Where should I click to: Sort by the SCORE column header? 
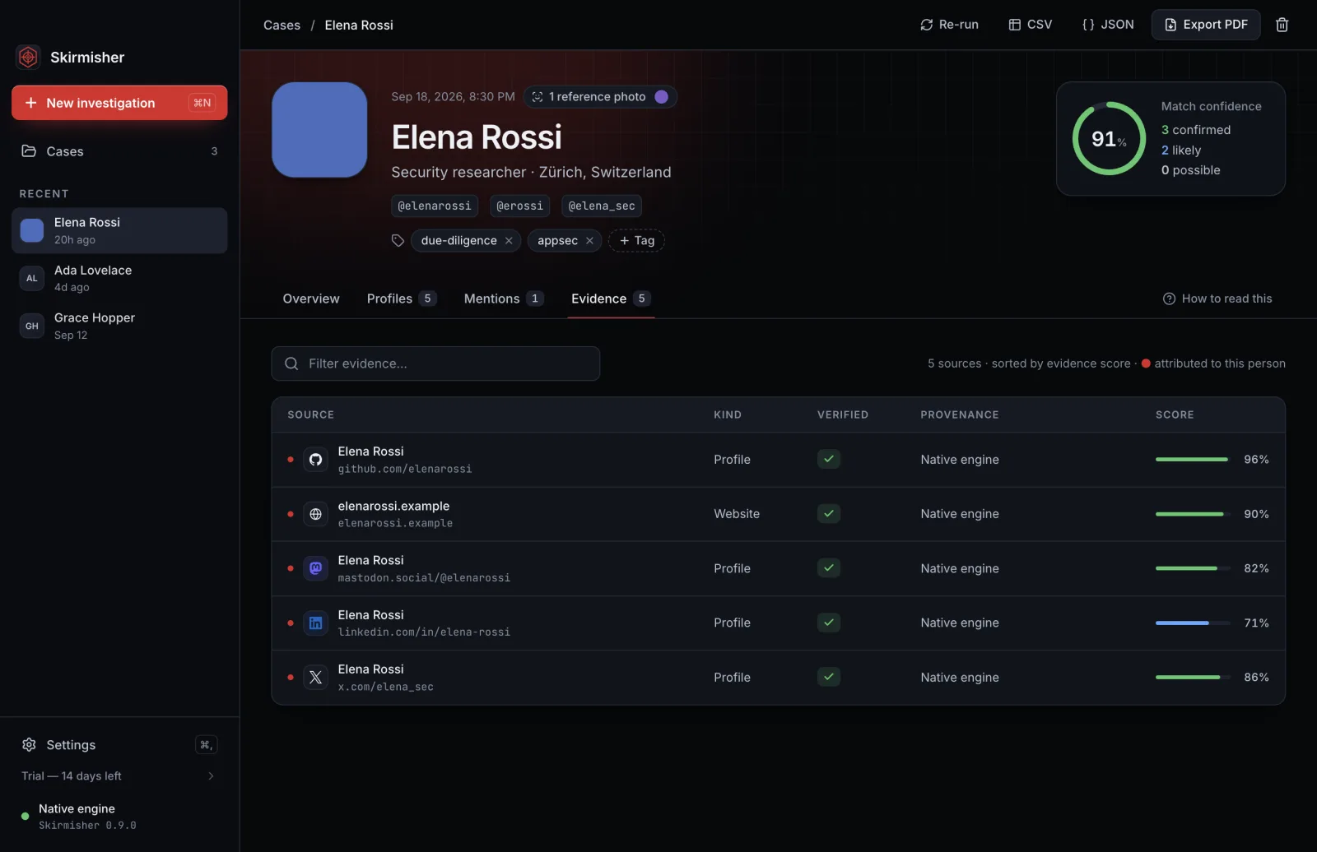[1175, 415]
